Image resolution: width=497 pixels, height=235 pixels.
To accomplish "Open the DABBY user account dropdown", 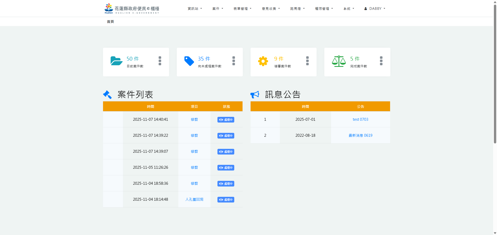I will pos(375,9).
